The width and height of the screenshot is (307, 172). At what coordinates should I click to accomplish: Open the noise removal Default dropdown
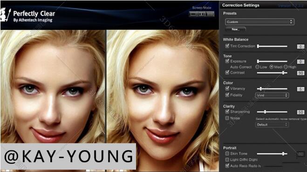(x=272, y=124)
